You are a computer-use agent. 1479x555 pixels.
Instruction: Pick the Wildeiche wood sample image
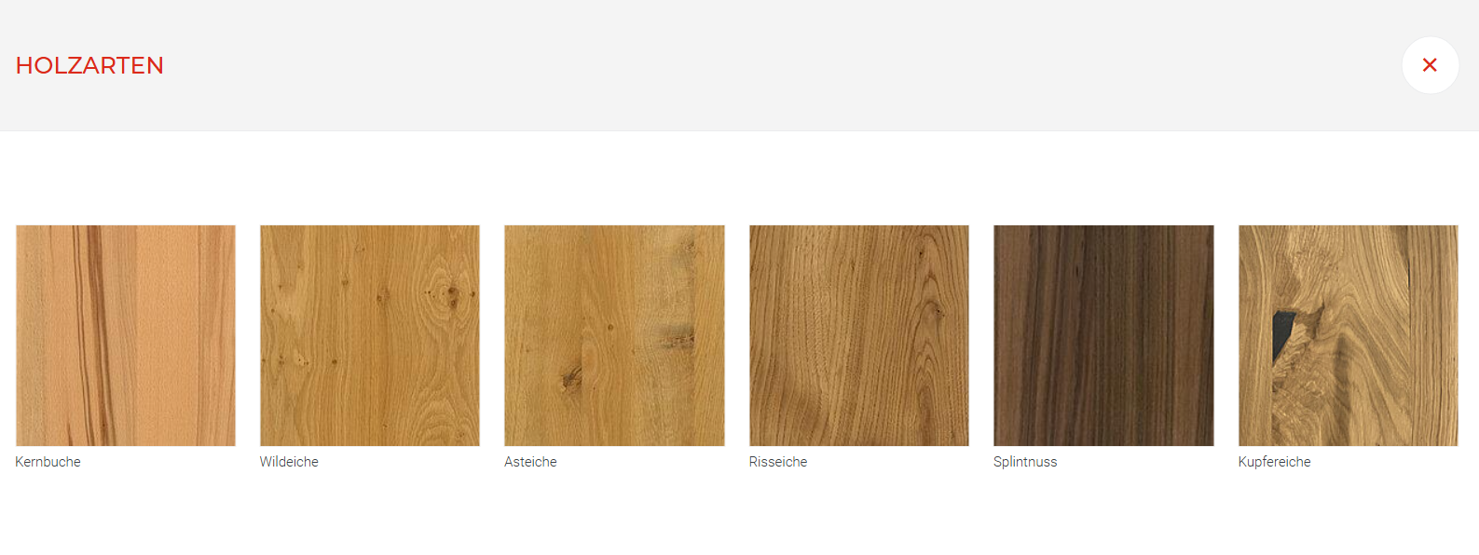coord(370,335)
